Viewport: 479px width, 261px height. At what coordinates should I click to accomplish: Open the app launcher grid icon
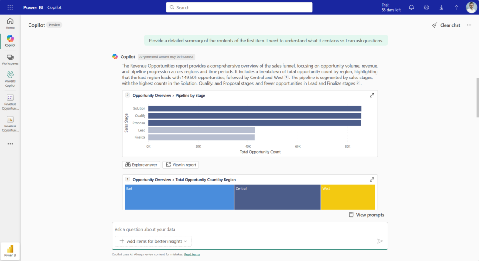tap(10, 7)
